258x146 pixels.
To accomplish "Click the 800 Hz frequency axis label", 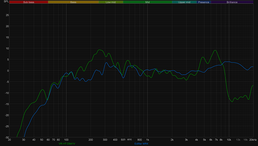I will click(x=140, y=140).
